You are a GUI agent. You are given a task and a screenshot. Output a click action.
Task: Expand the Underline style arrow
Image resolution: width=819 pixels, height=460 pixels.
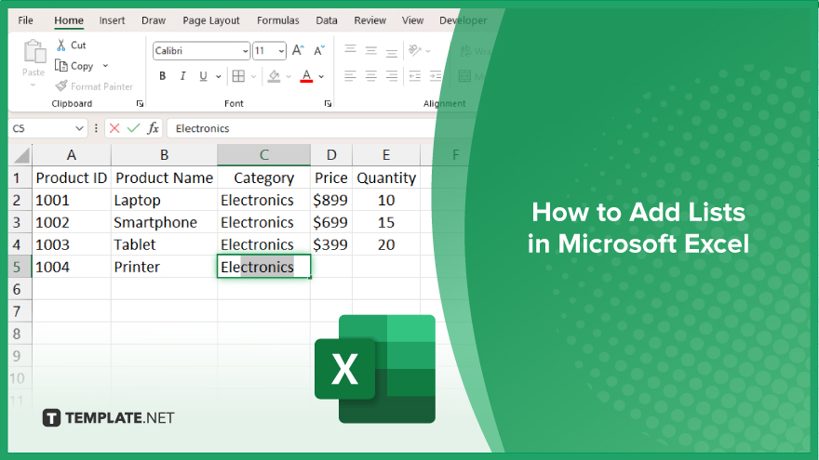tap(219, 76)
